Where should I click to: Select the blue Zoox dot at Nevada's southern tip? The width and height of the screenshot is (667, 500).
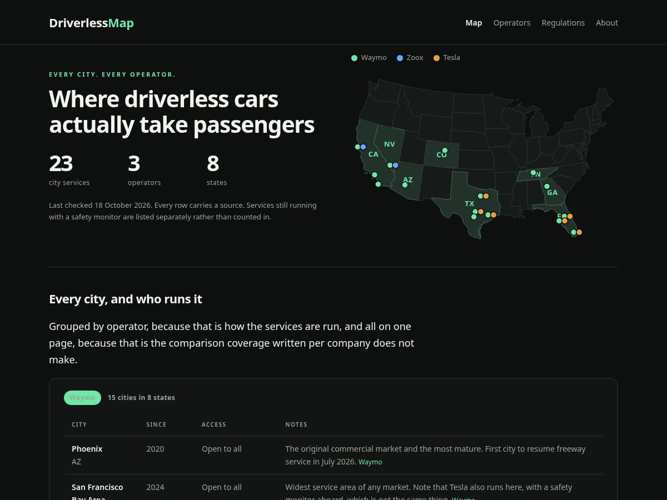pyautogui.click(x=396, y=166)
